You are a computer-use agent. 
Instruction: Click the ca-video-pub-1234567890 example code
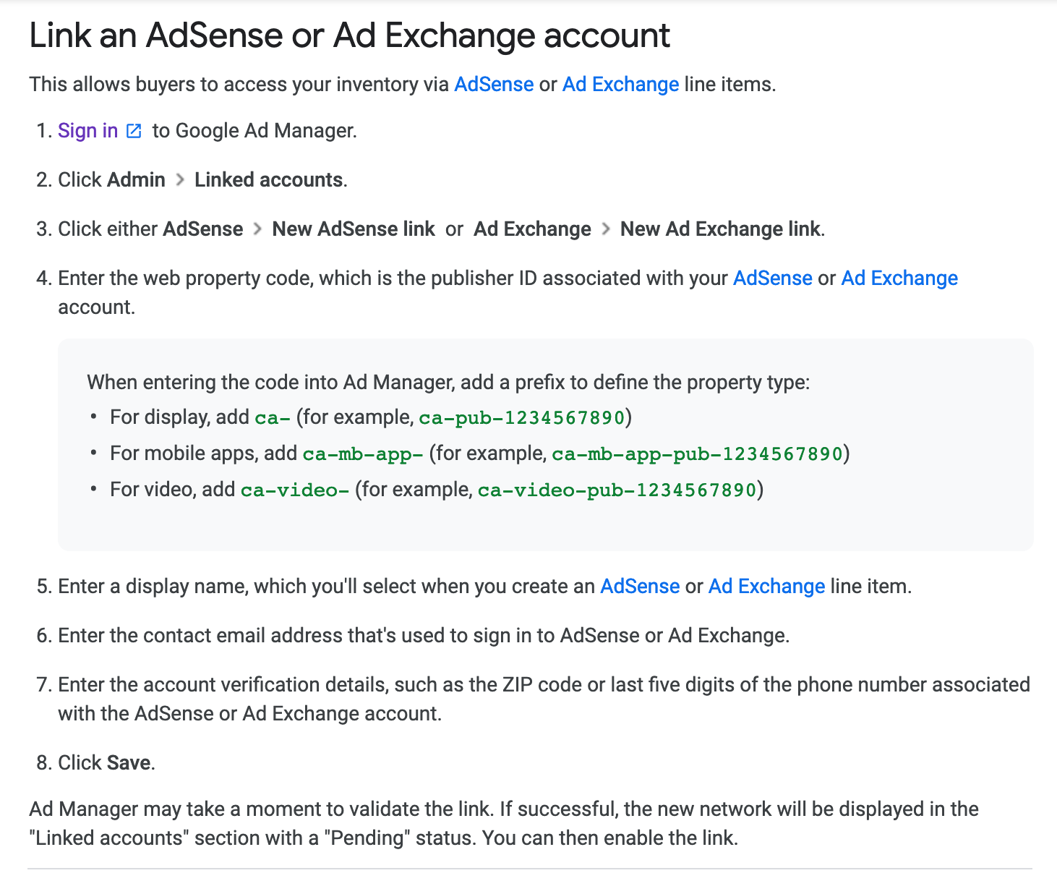click(x=617, y=490)
